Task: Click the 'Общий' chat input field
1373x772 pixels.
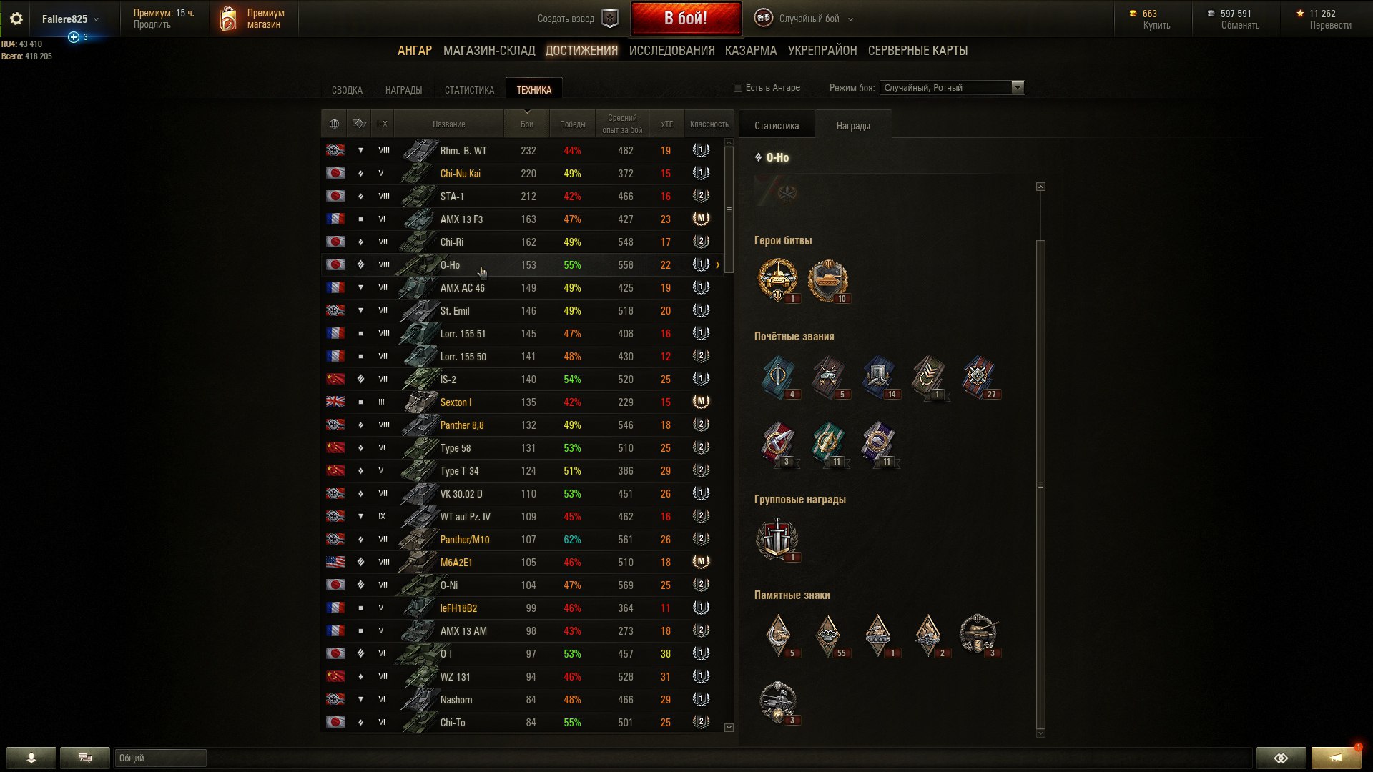Action: coord(160,758)
